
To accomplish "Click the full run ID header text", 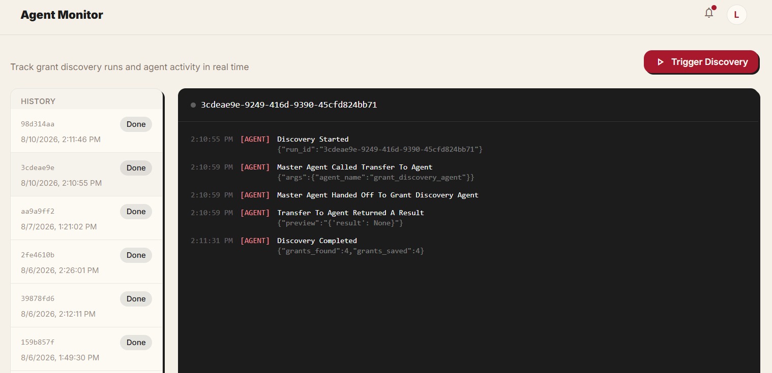I will pyautogui.click(x=289, y=105).
